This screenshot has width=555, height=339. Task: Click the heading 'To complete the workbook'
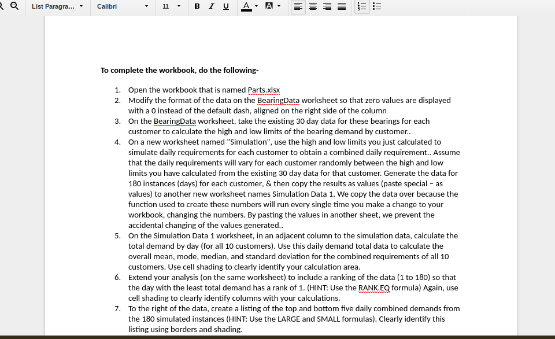pyautogui.click(x=179, y=70)
